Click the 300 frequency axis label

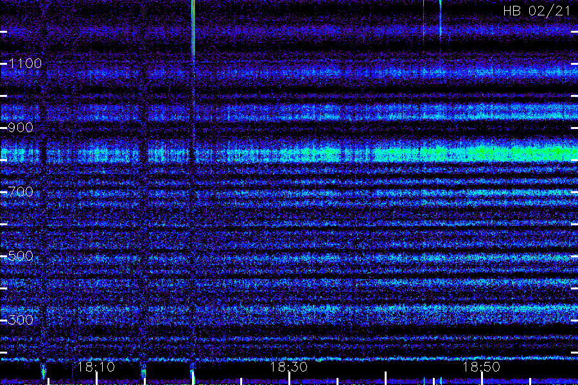click(21, 320)
